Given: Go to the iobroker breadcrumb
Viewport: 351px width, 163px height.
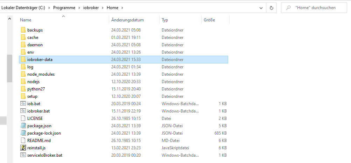Looking at the screenshot, I should (91, 8).
